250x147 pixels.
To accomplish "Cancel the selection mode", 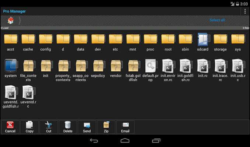I will [x=10, y=127].
